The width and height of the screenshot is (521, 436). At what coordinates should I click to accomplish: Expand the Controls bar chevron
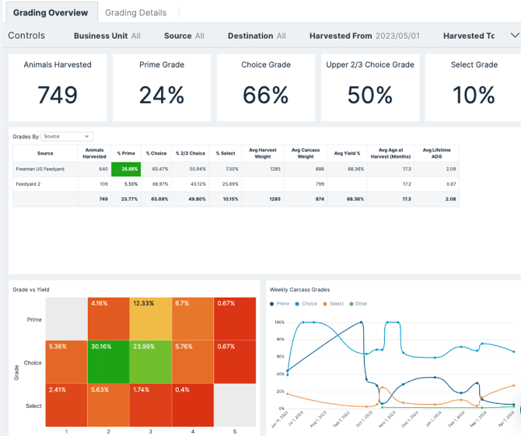[x=514, y=36]
